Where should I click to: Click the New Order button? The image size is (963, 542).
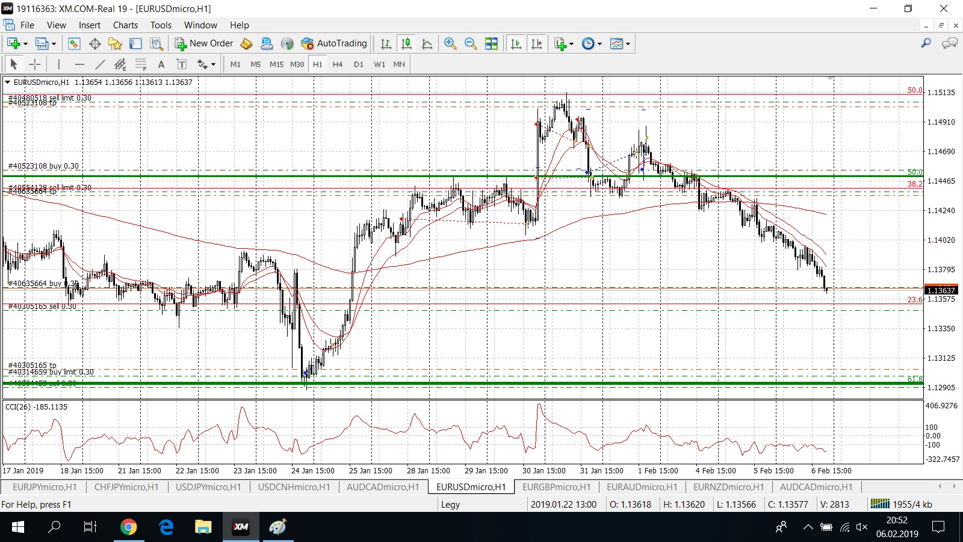pos(204,43)
